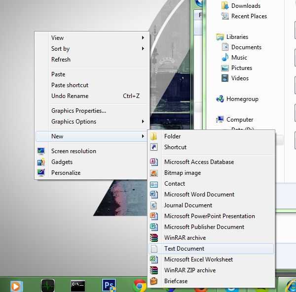Select Microsoft Publisher Document entry
The height and width of the screenshot is (292, 296).
211,227
